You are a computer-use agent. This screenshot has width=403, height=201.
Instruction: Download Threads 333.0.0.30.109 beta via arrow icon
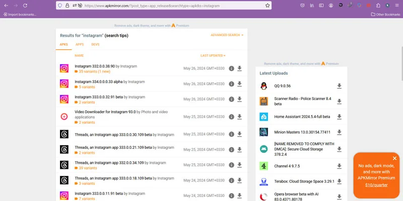(x=240, y=134)
